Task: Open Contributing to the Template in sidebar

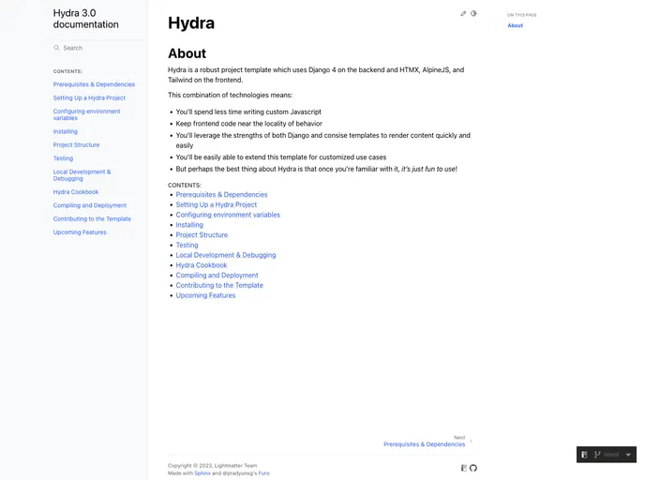Action: coord(92,218)
